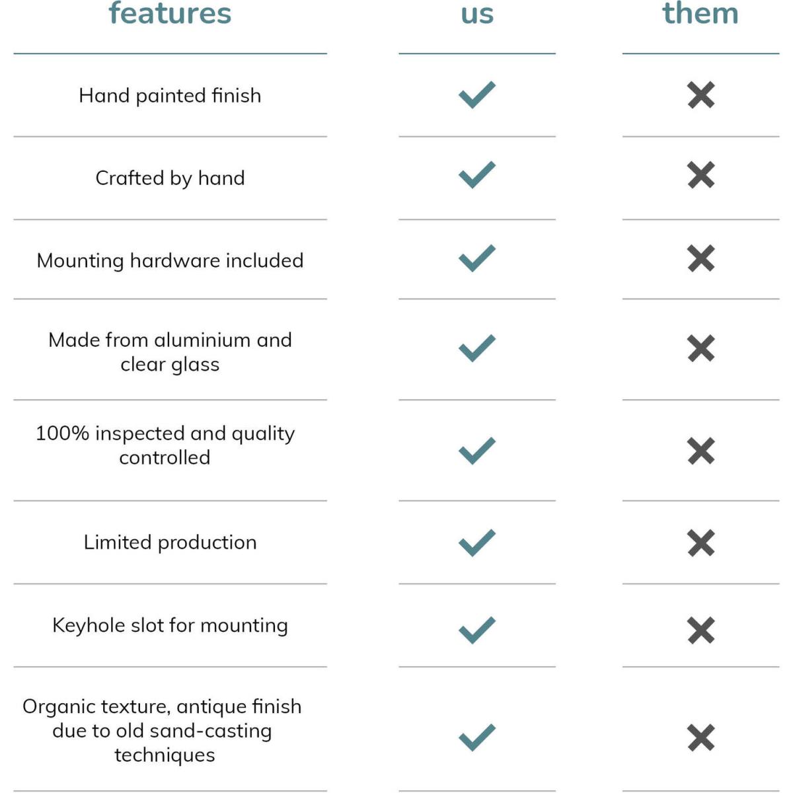Click the Organic texture row checkmark
This screenshot has width=793, height=793.
(476, 737)
